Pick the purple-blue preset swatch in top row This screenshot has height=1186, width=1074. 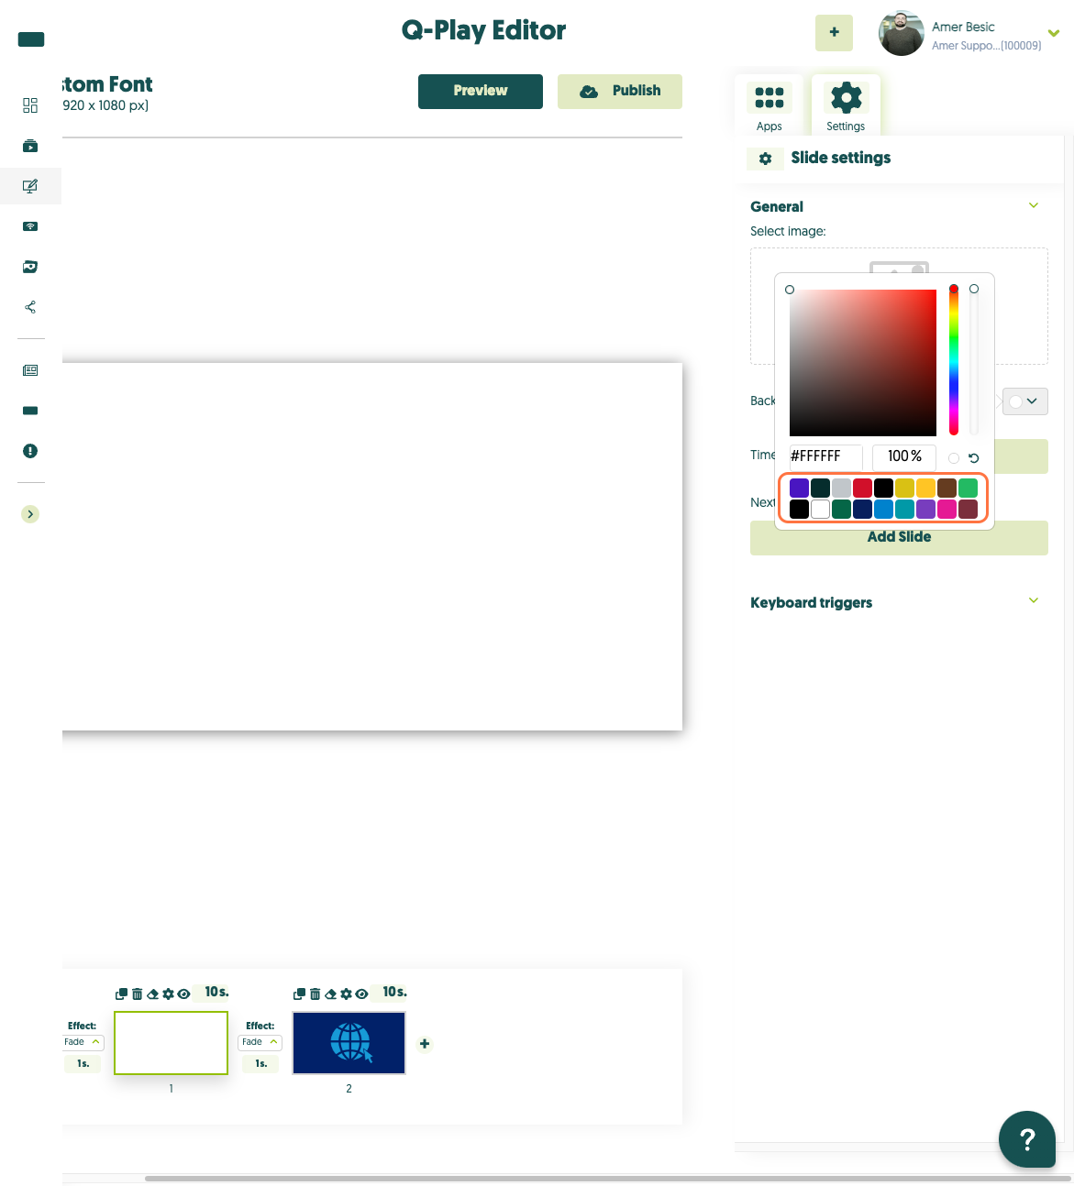pyautogui.click(x=800, y=489)
